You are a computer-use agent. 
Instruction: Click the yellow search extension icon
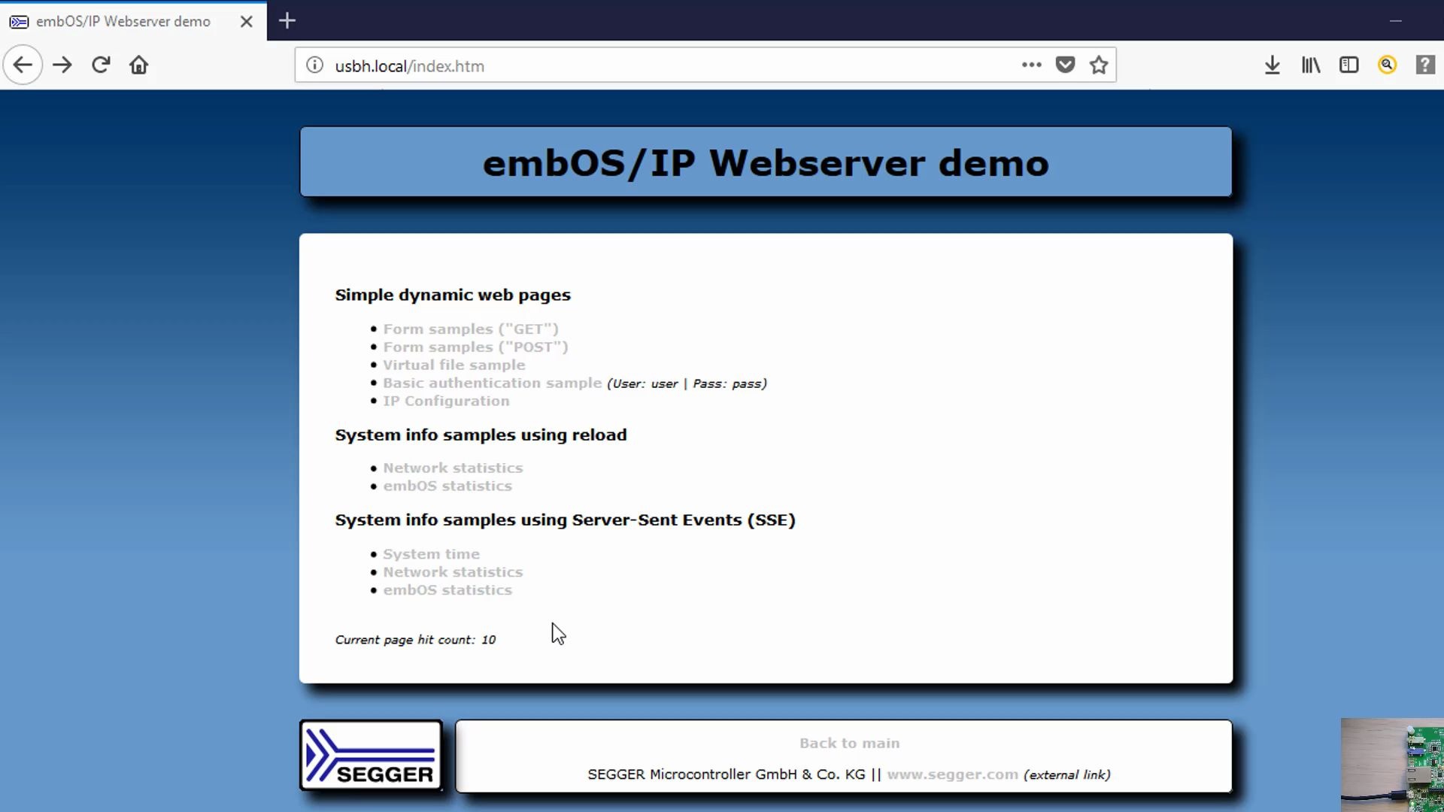1388,65
